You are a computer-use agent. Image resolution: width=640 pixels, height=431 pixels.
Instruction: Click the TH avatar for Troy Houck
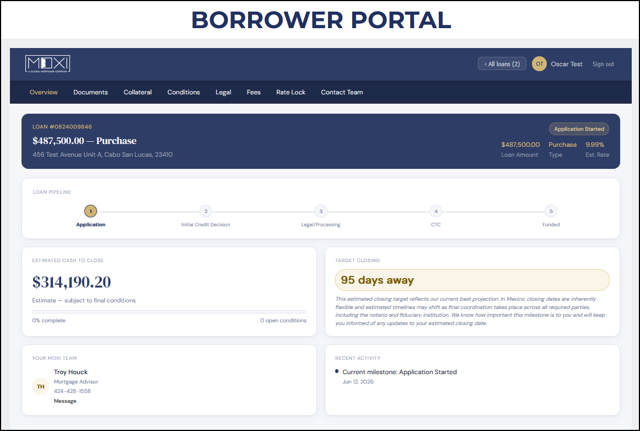point(40,386)
